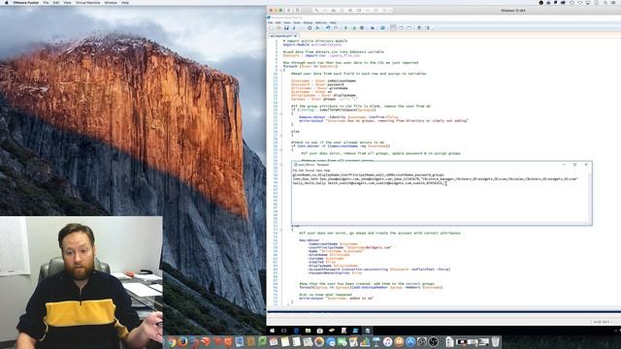Click Task View icon on Windows taskbar
Image resolution: width=621 pixels, height=349 pixels.
283,331
